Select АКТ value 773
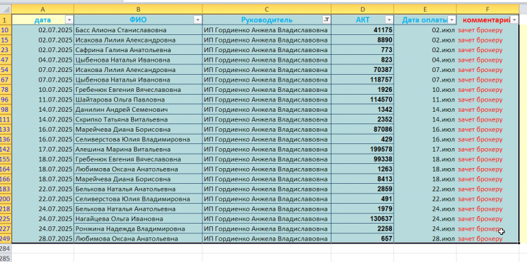The image size is (527, 262). click(362, 50)
